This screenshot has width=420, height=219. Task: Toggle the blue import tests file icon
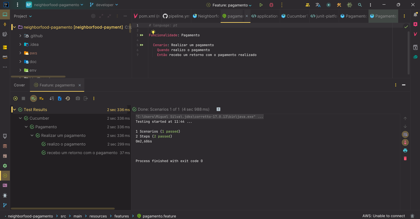click(60, 98)
